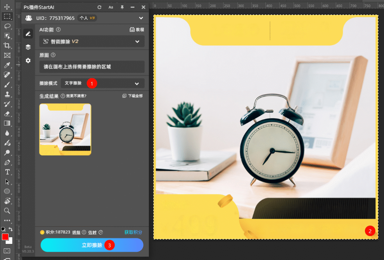Expand the UID account dropdown

pyautogui.click(x=141, y=18)
